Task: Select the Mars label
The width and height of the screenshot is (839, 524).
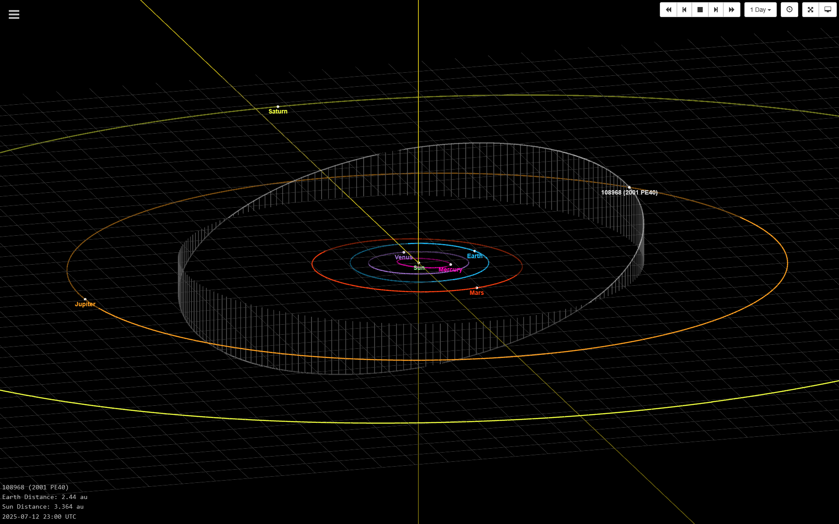Action: pos(477,293)
